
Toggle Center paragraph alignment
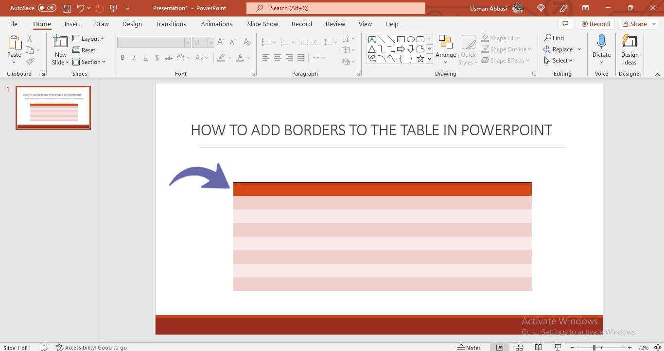pos(277,58)
